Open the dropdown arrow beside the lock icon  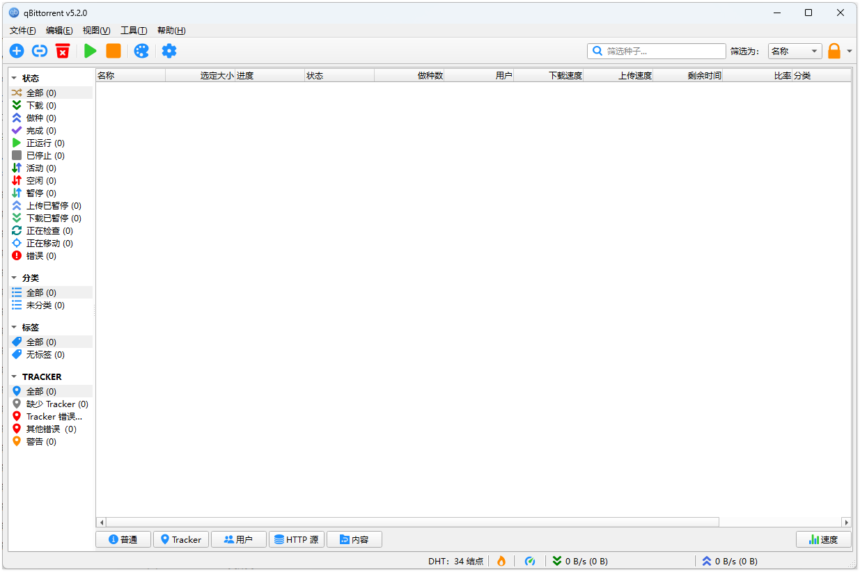pyautogui.click(x=850, y=51)
